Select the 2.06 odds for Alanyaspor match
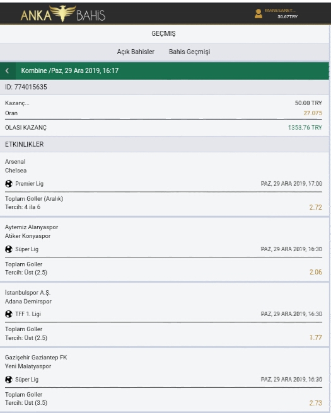Viewport: 331px width, 413px height. [316, 272]
